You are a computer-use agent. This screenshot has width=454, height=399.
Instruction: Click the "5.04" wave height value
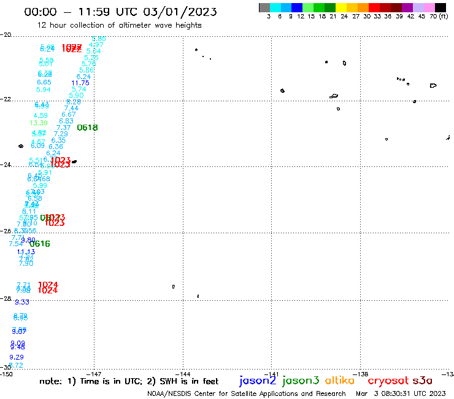(x=93, y=52)
